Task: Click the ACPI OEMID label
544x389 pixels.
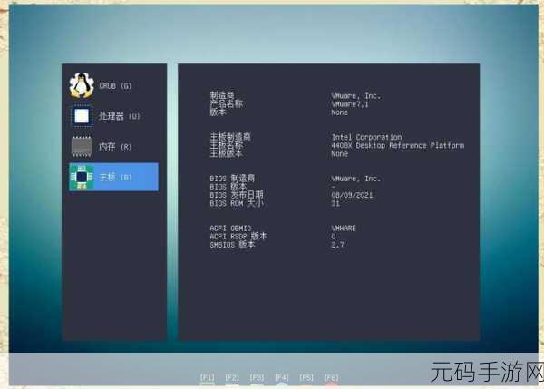Action: tap(230, 228)
